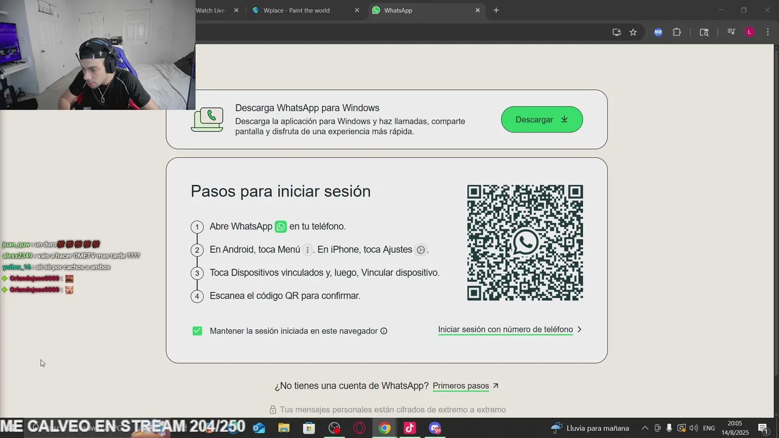Click the tab search toolbar icon

click(x=704, y=32)
